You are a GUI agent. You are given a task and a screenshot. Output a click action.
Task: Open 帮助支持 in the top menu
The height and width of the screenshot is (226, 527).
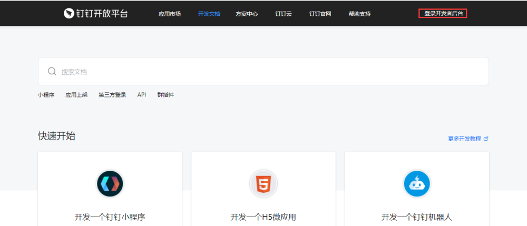pyautogui.click(x=359, y=14)
